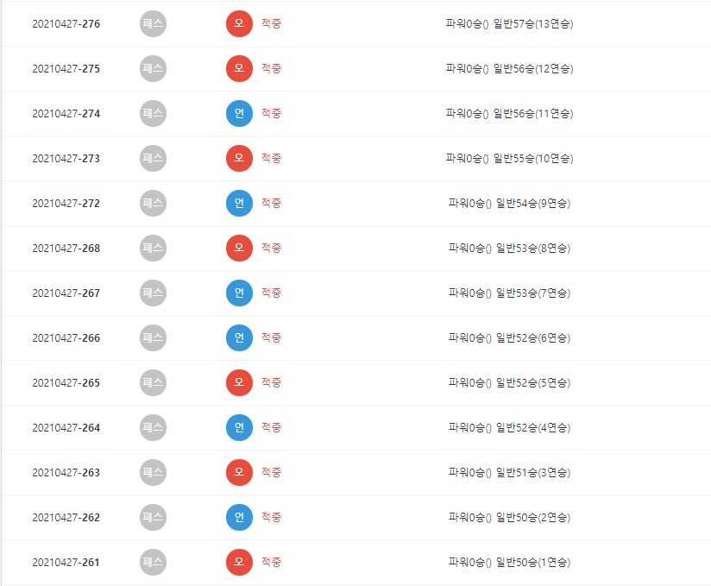Click the text 일반54승(9연승)

click(532, 204)
